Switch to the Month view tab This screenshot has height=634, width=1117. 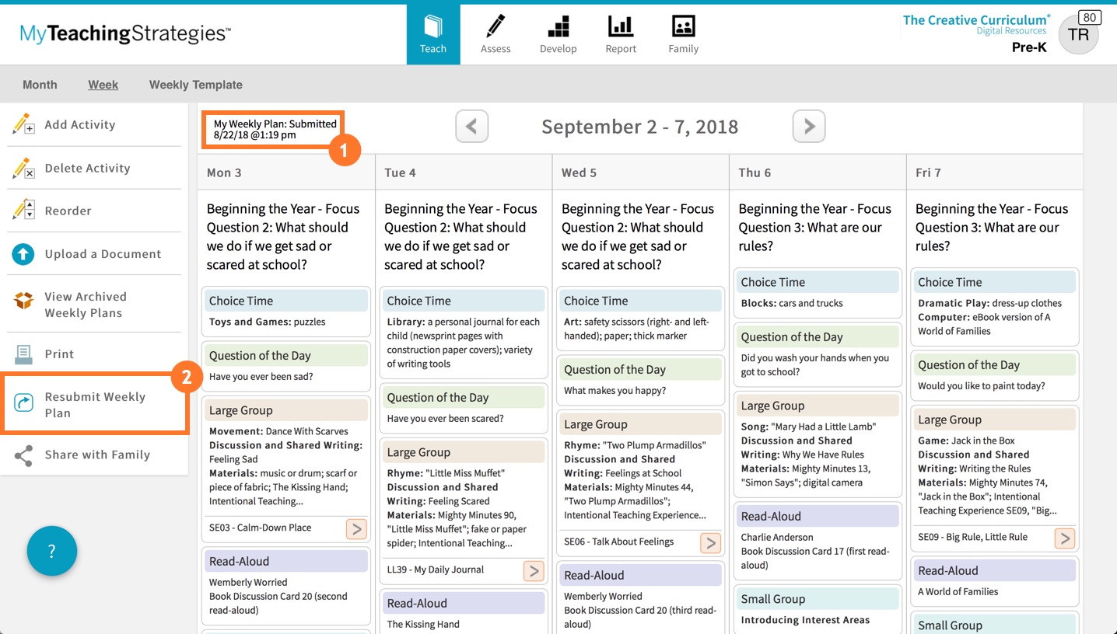coord(40,84)
